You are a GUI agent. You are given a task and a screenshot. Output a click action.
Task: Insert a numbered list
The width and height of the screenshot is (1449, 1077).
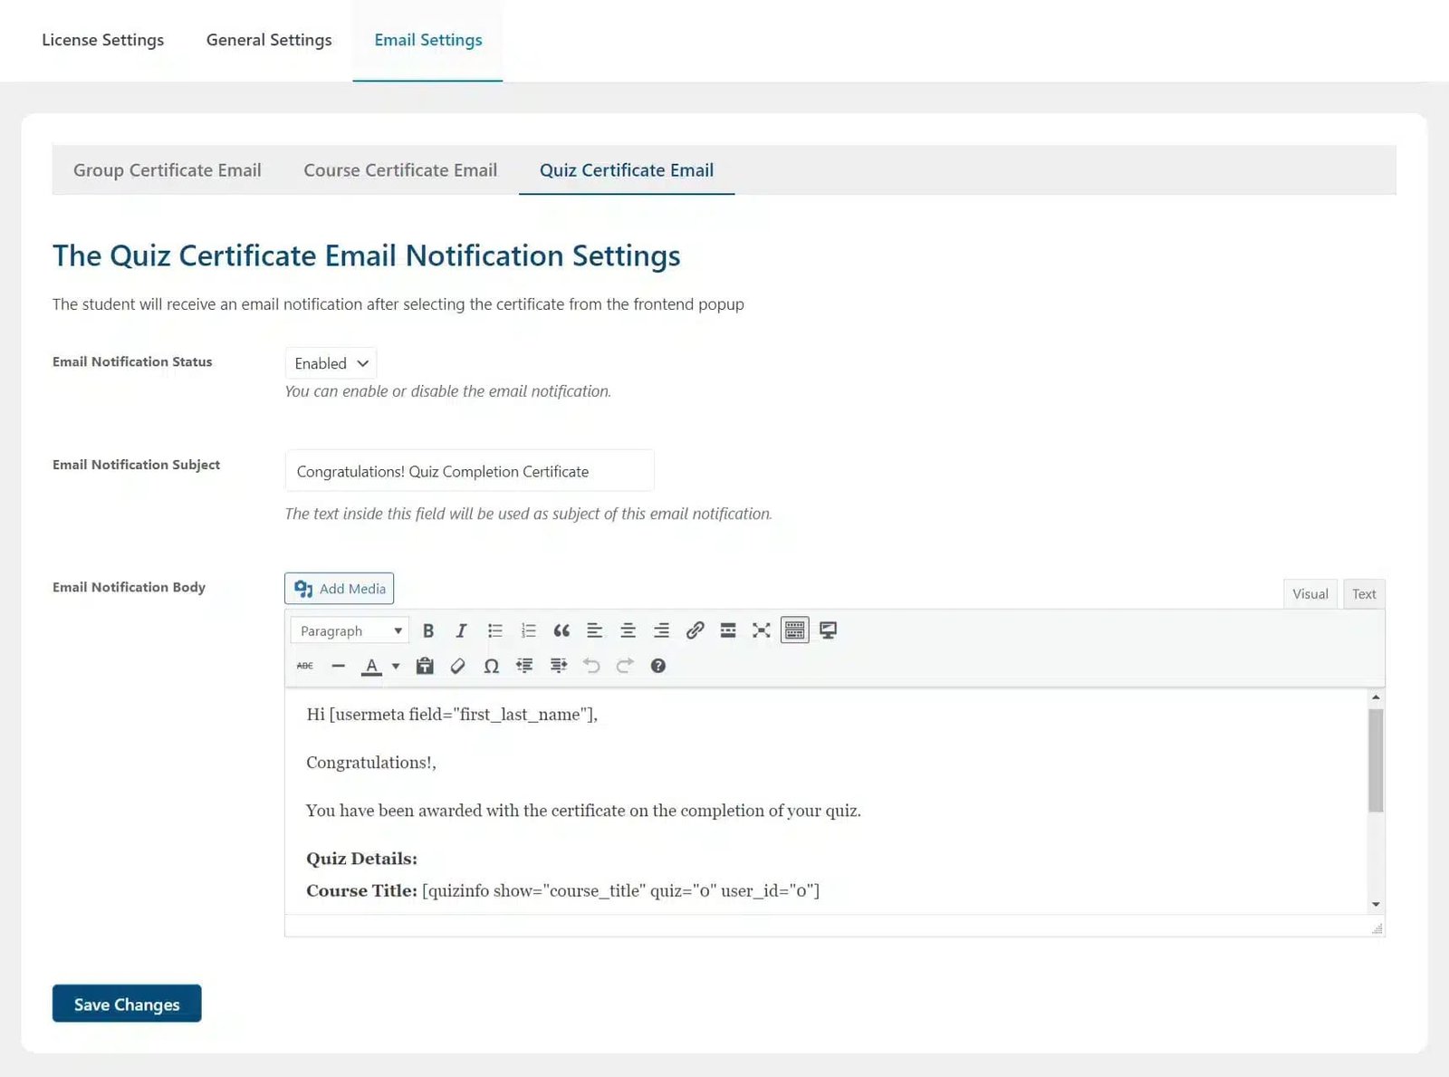(528, 630)
